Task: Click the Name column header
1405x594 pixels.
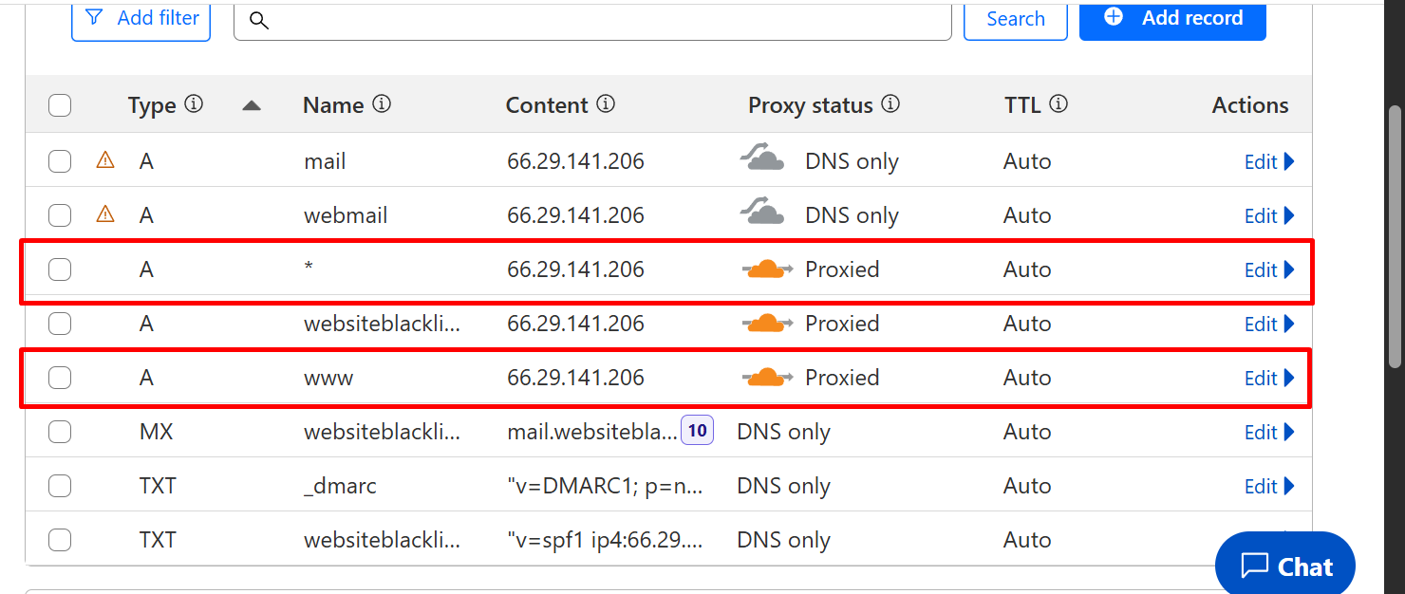Action: 333,105
